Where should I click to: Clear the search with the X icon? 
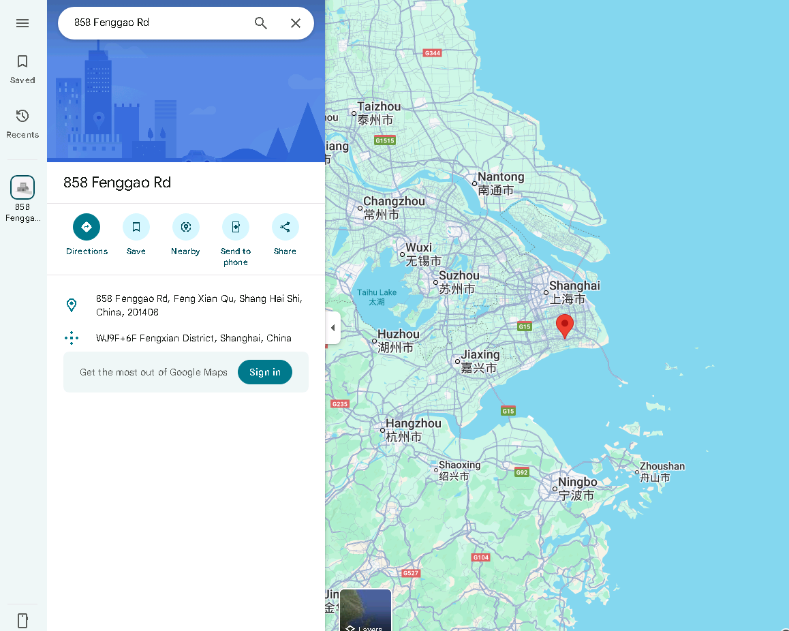296,23
